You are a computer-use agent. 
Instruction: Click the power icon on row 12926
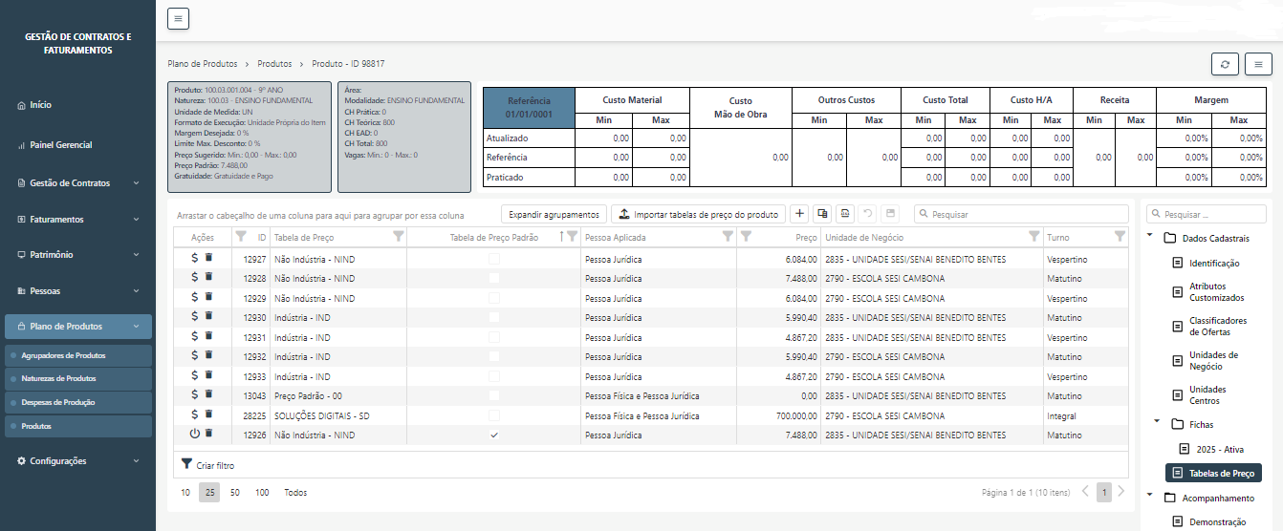(x=195, y=434)
